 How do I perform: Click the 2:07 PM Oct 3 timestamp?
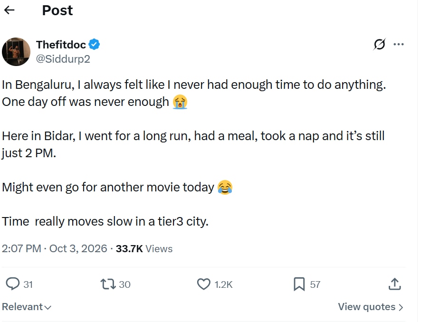[54, 248]
